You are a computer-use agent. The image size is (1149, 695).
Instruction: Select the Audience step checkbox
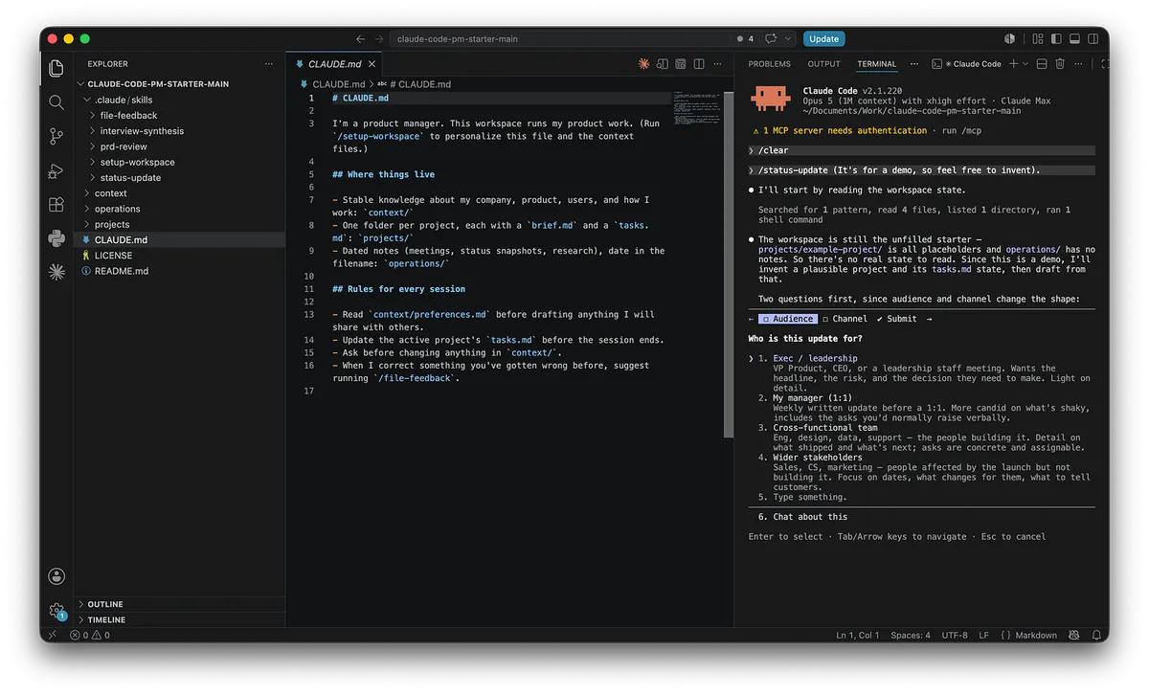tap(787, 319)
